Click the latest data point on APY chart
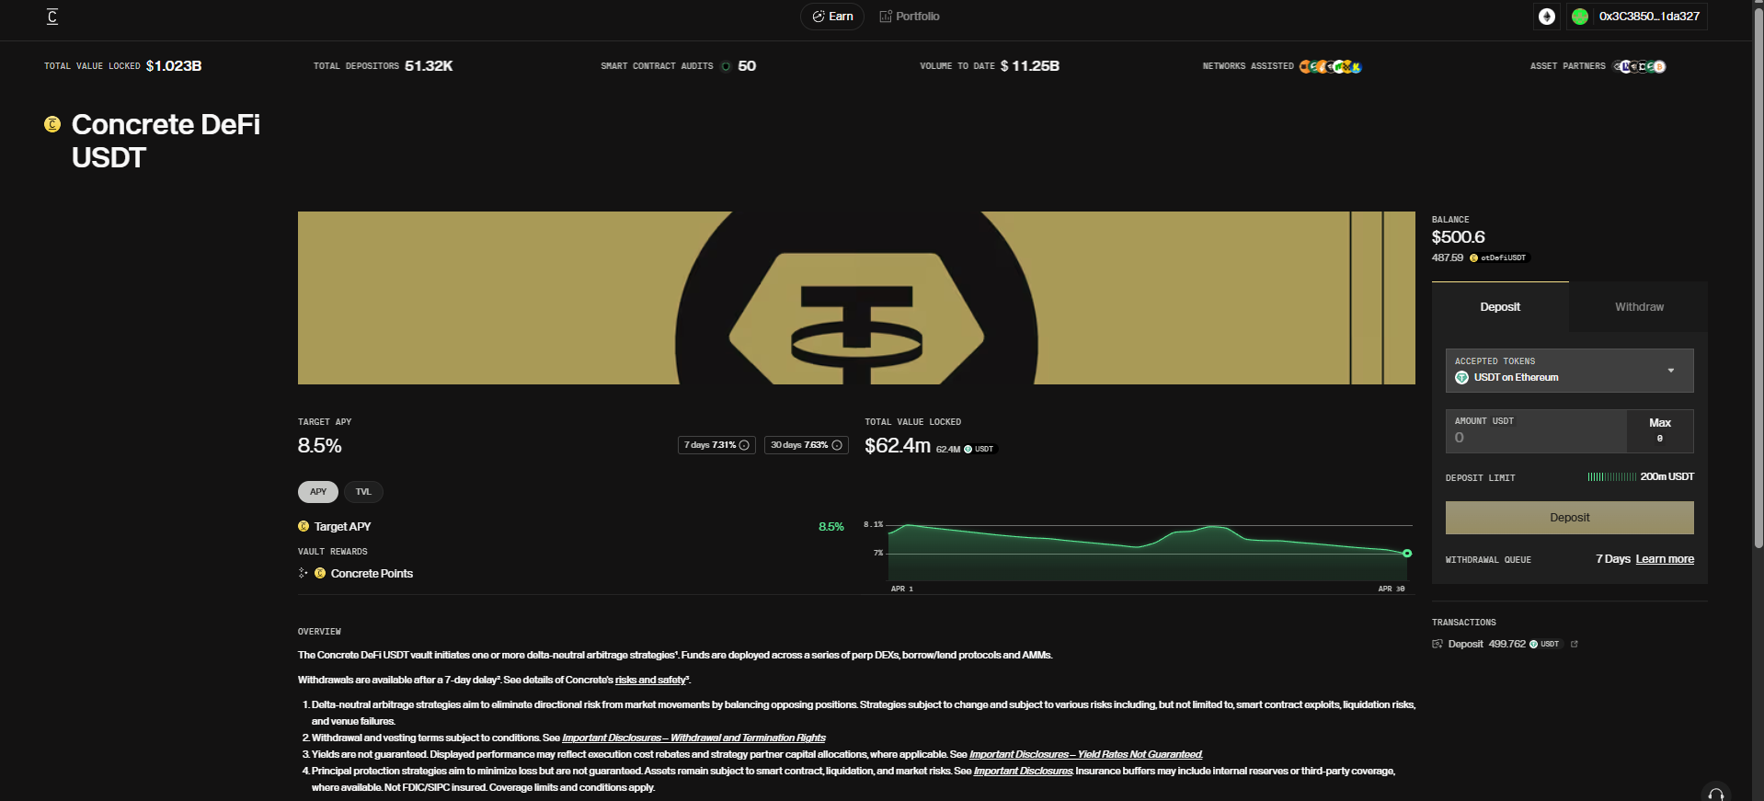This screenshot has height=801, width=1764. (x=1407, y=553)
